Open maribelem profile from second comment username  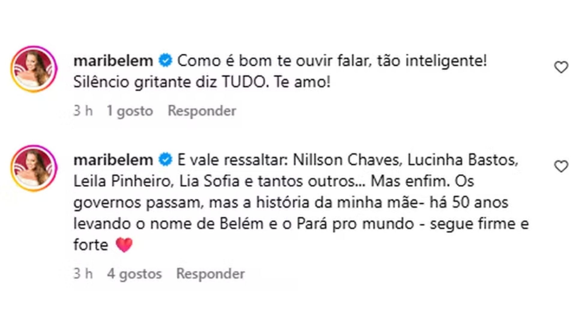pos(113,160)
